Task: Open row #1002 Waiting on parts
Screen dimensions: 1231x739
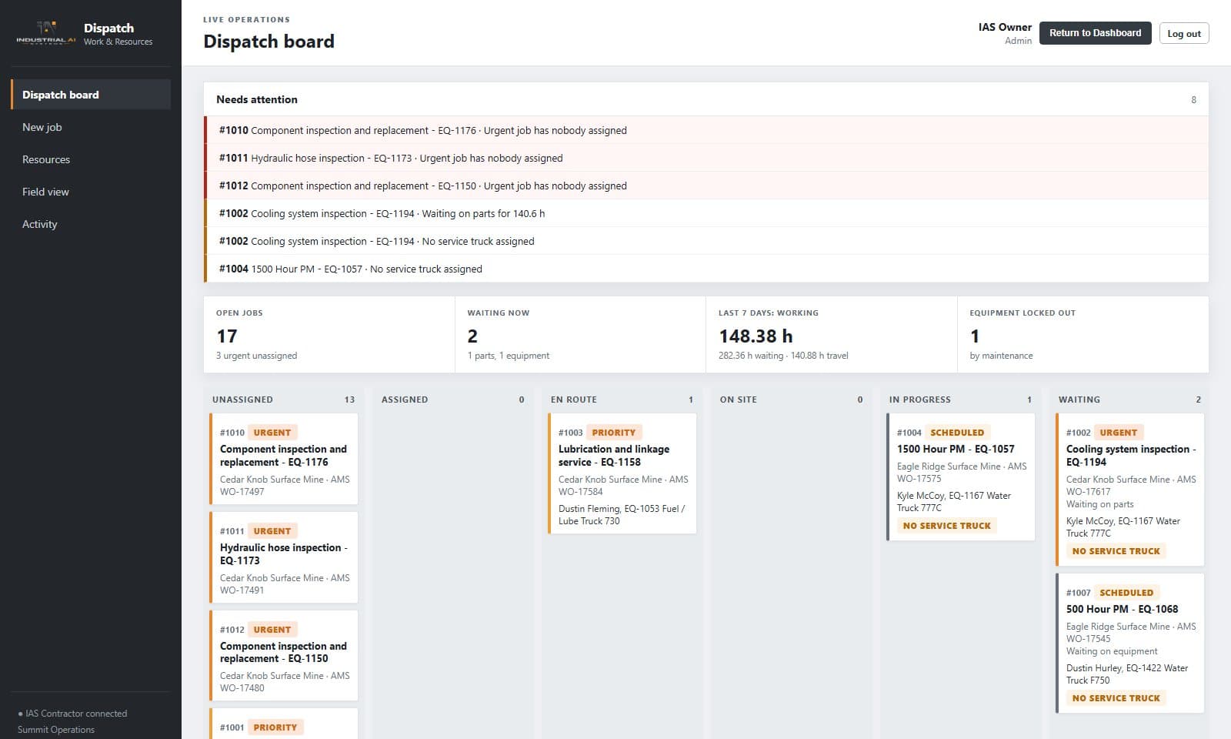Action: (x=706, y=213)
